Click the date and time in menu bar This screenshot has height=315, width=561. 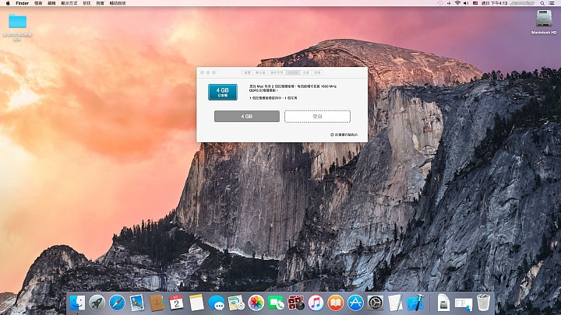click(495, 3)
